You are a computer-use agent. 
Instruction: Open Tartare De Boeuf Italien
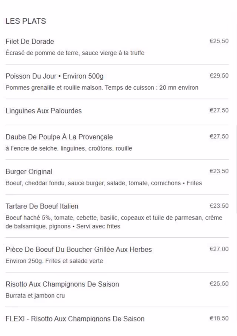pyautogui.click(x=42, y=206)
